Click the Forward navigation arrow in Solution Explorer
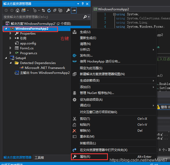This screenshot has height=165, width=170. 12,10
